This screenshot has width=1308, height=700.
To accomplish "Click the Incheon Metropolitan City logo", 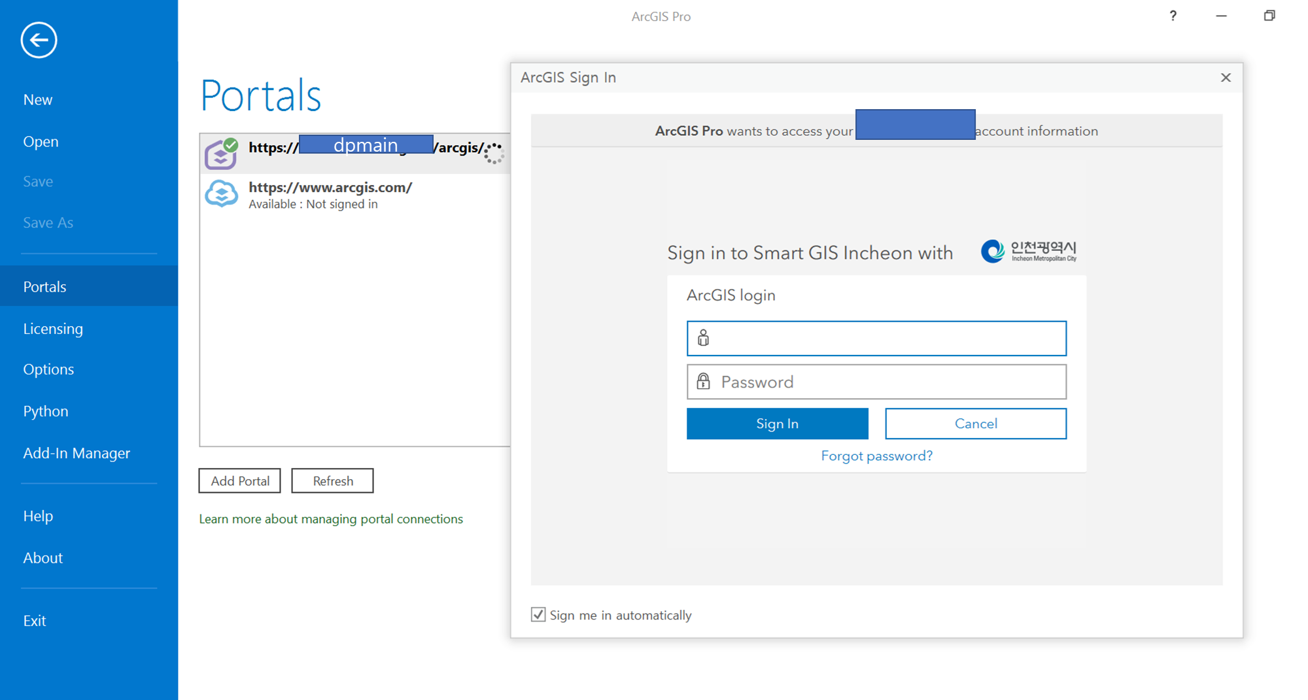I will pos(1029,251).
